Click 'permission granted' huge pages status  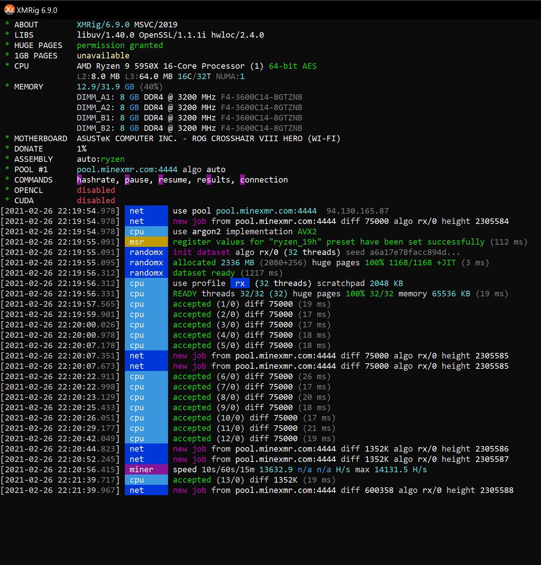(x=120, y=45)
